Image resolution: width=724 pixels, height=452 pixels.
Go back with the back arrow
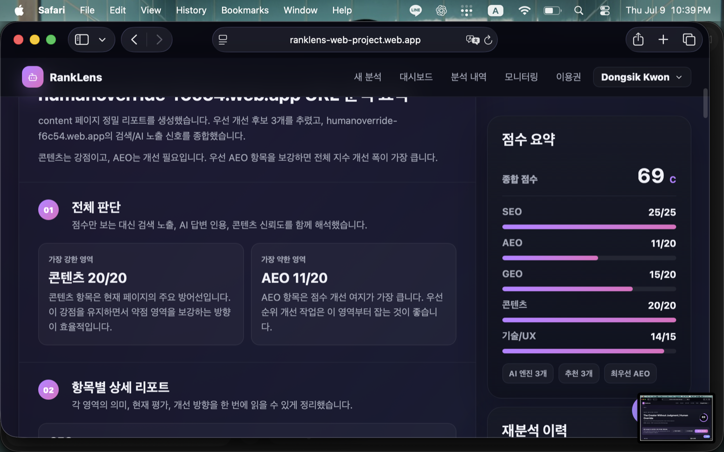pos(134,40)
